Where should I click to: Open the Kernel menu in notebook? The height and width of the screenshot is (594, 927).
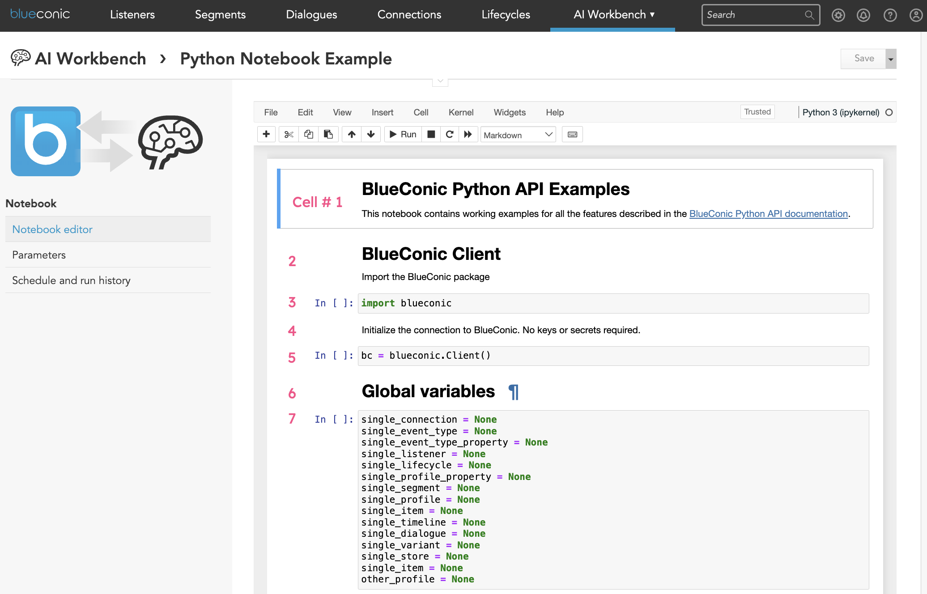(x=461, y=112)
